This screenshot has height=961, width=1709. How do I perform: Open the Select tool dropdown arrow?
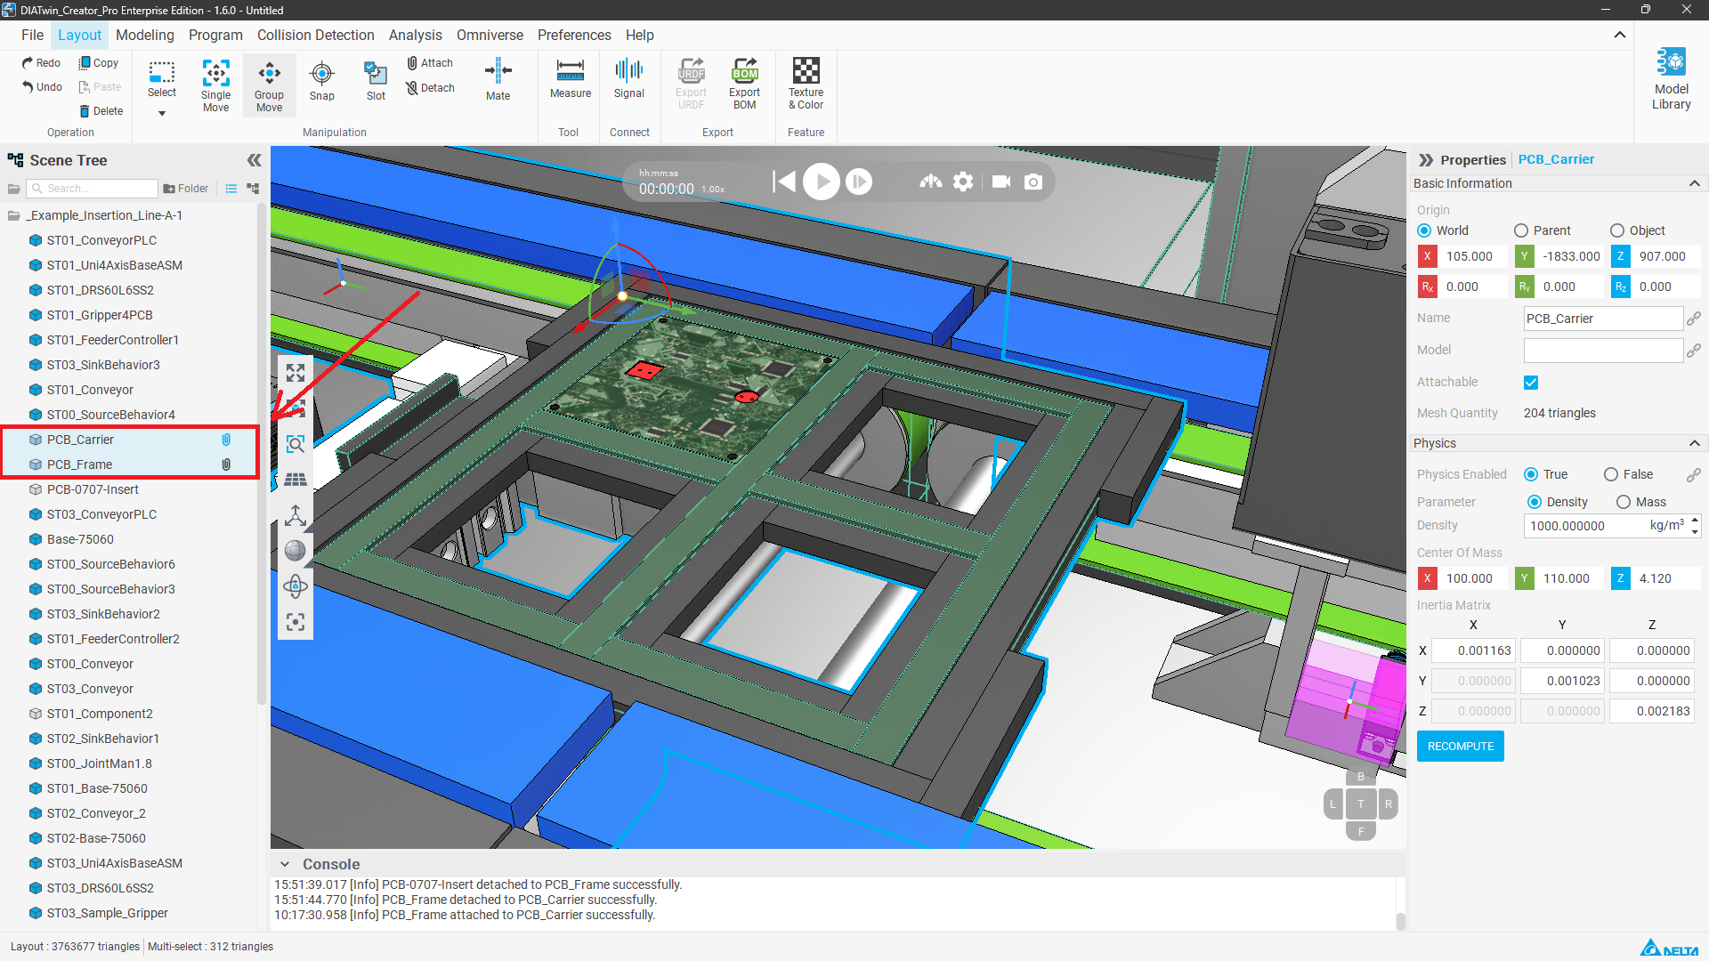[x=162, y=113]
